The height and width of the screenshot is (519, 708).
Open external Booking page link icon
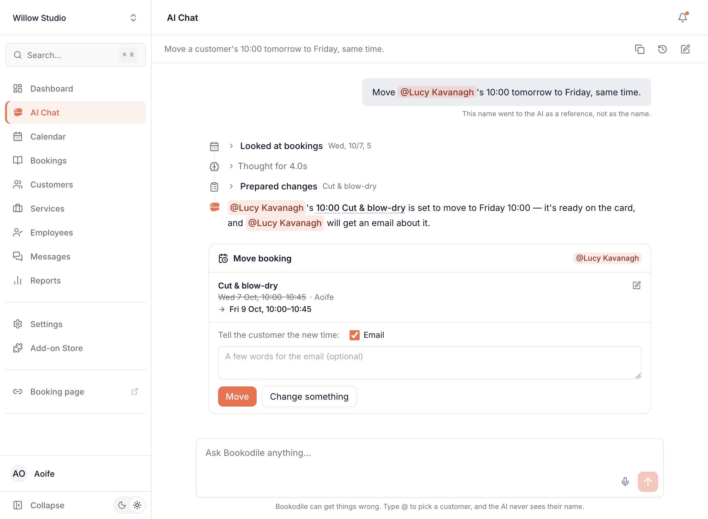135,391
